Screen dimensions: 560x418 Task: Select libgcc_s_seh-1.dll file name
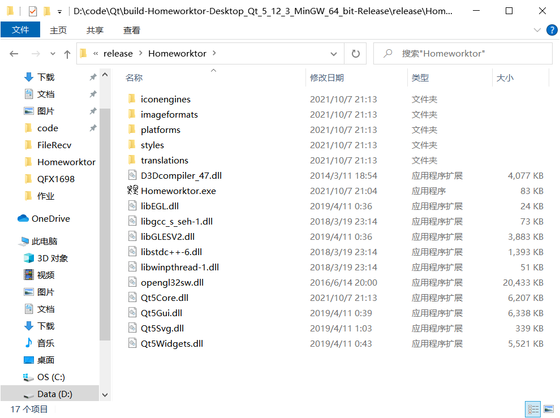pos(177,222)
